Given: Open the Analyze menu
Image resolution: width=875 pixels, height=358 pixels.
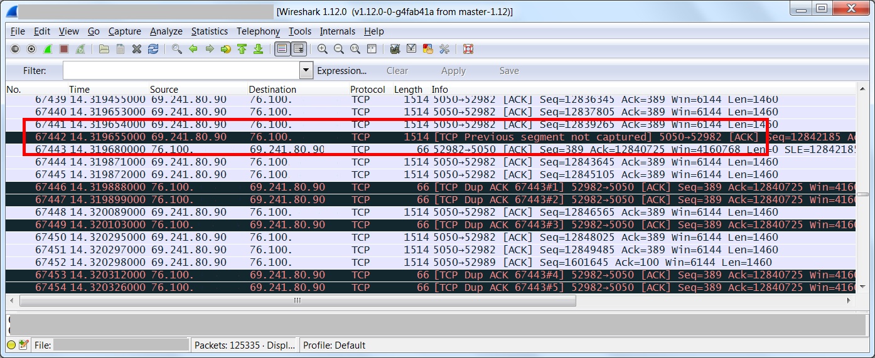Looking at the screenshot, I should [166, 31].
